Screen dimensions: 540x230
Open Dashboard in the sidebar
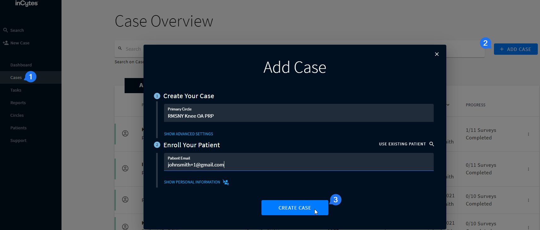point(21,65)
